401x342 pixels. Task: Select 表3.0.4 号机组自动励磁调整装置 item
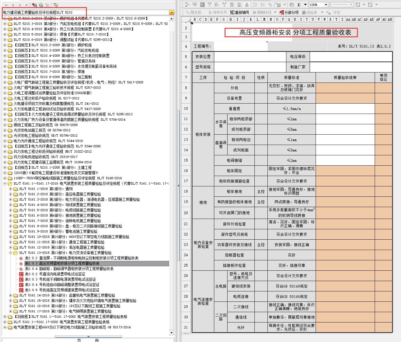pos(62,285)
